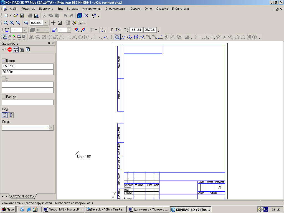This screenshot has width=284, height=213.
Task: Open coordinates toolbar options arrow after 95.7921
Action: point(158,31)
